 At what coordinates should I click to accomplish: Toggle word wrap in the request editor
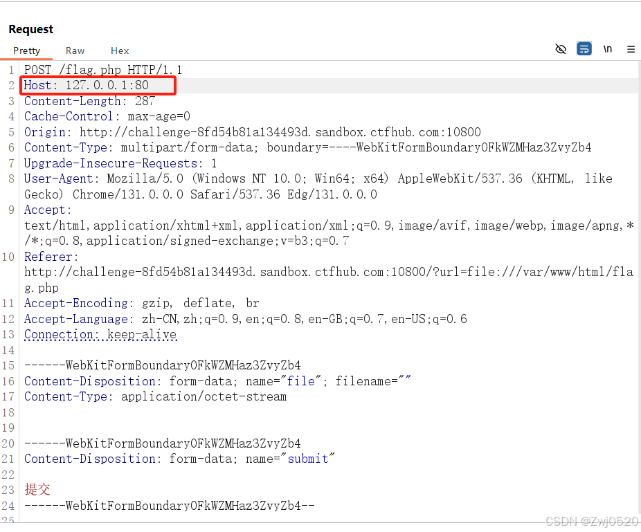click(x=584, y=49)
